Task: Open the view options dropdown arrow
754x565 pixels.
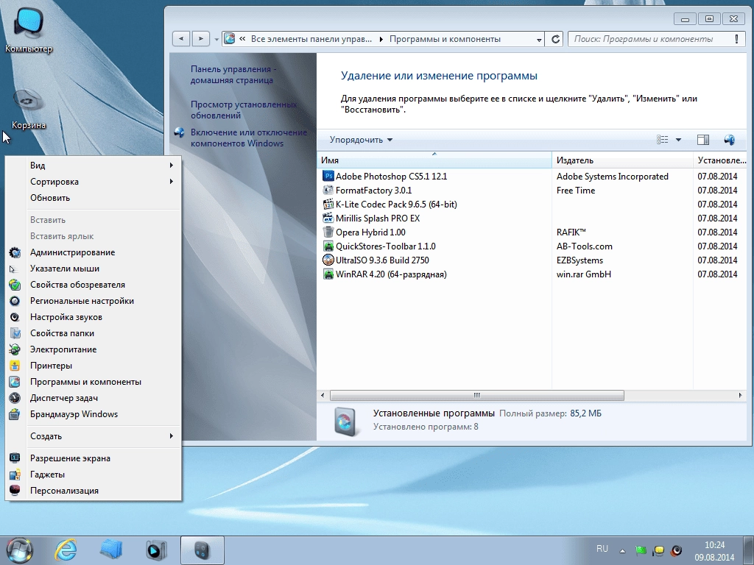Action: pos(678,140)
